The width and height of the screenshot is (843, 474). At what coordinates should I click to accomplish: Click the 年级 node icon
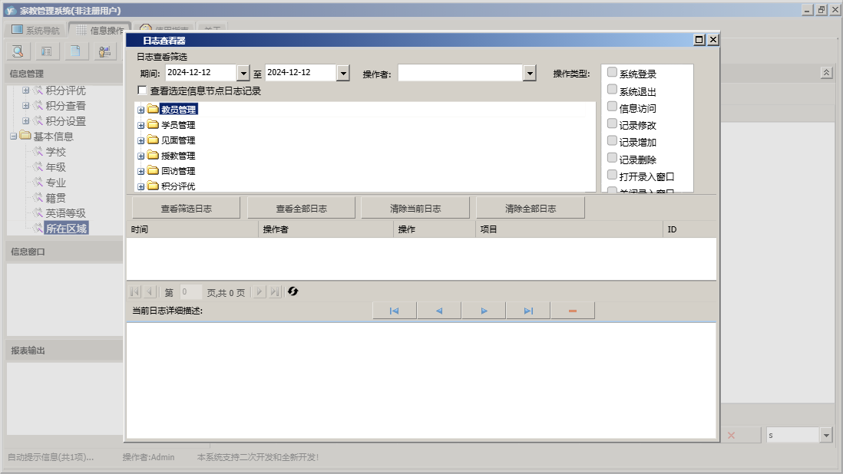click(38, 167)
